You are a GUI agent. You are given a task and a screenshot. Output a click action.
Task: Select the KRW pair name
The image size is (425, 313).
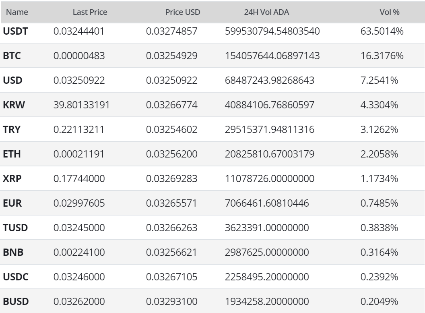point(14,105)
